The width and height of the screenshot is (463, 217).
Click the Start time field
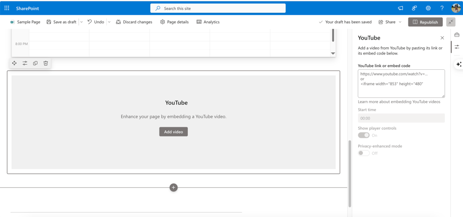pyautogui.click(x=402, y=118)
